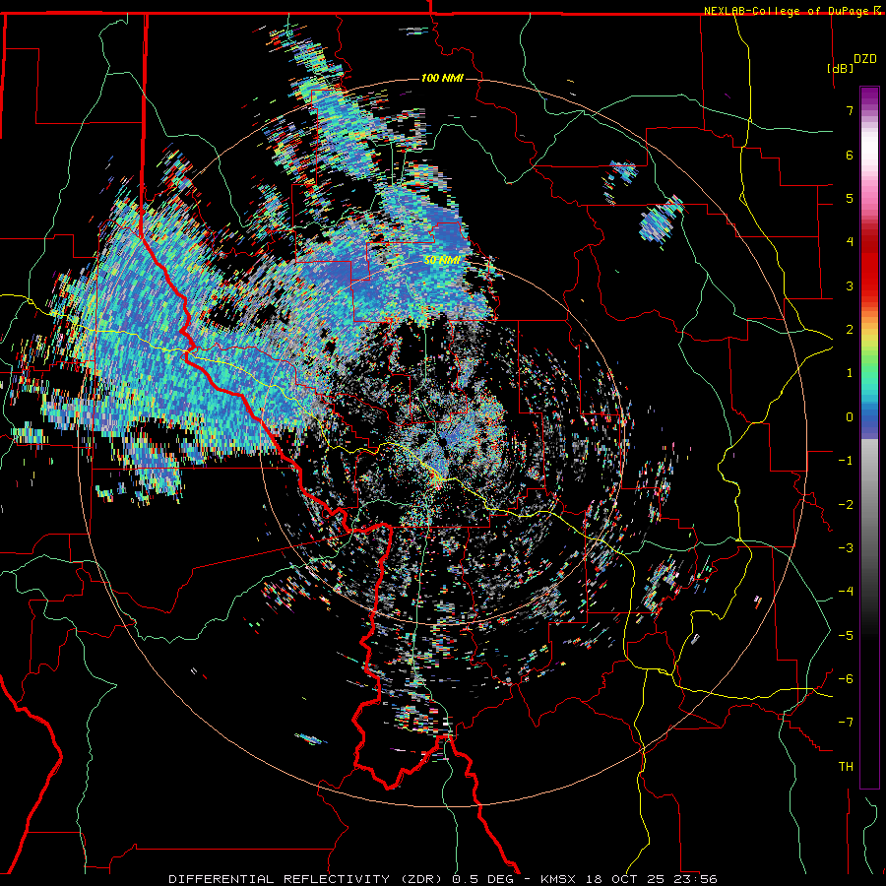The width and height of the screenshot is (886, 886).
Task: Click the 2 value on color scale
Action: (850, 330)
